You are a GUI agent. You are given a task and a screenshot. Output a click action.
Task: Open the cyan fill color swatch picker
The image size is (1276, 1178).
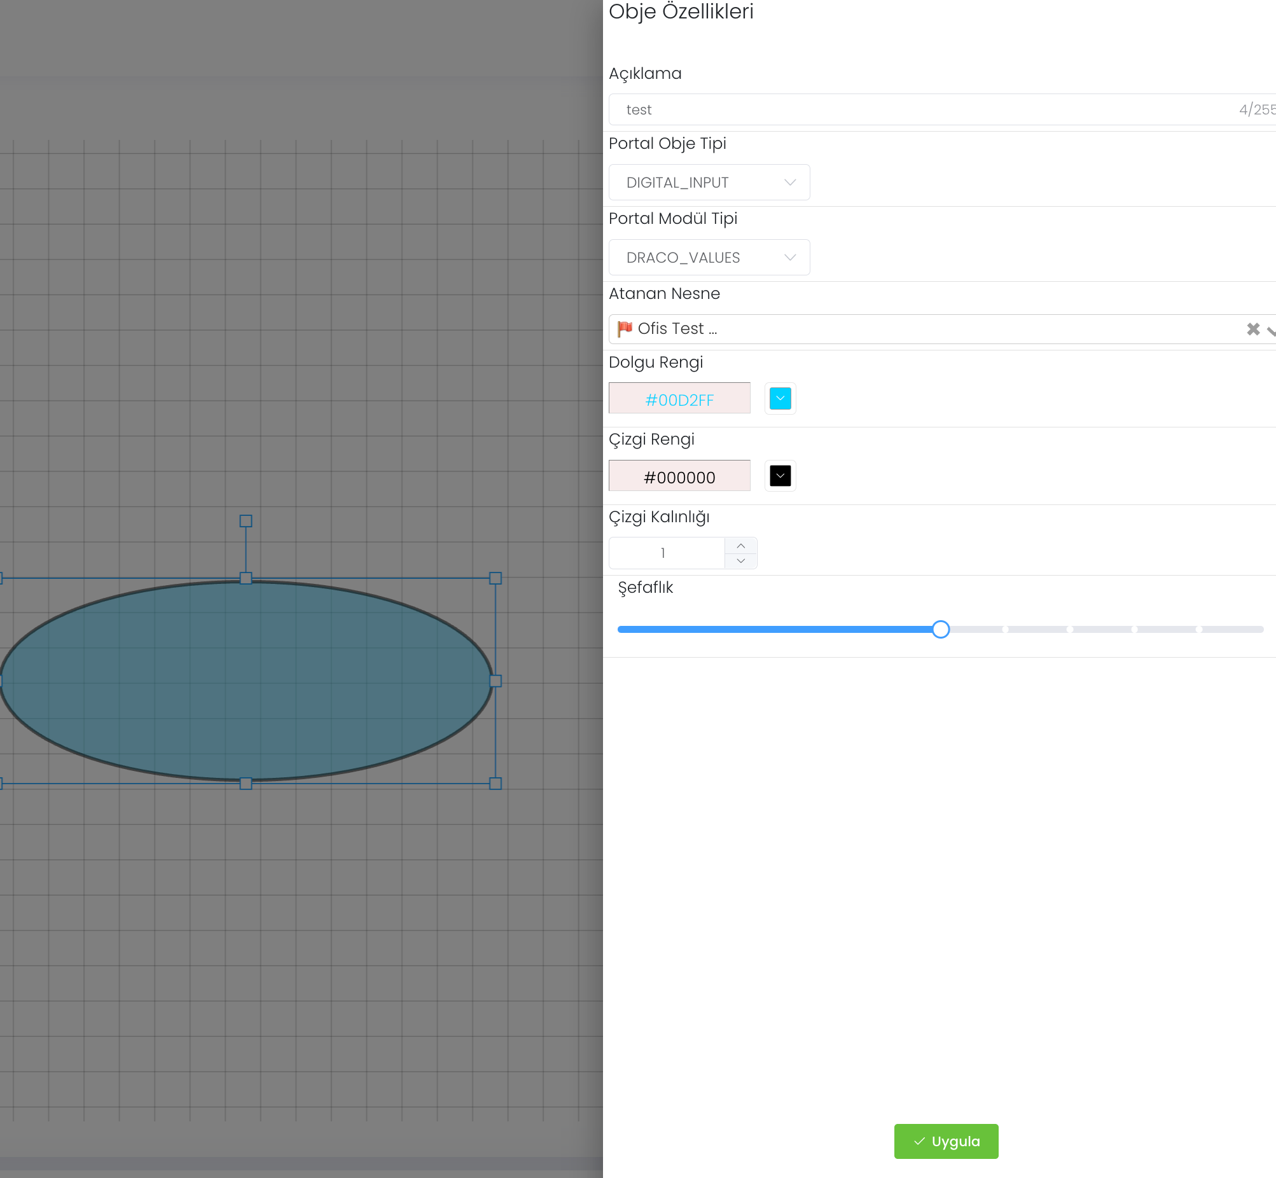[x=779, y=398]
